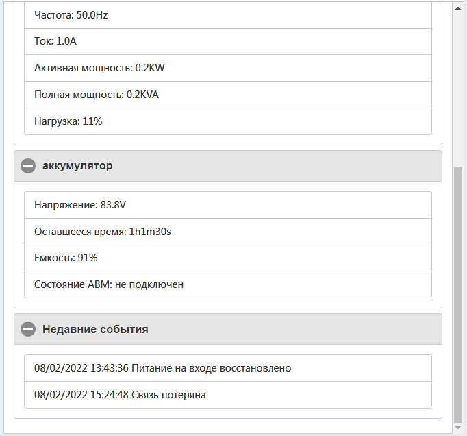
Task: Click the minus icon beside Недавние события
Action: pyautogui.click(x=28, y=330)
